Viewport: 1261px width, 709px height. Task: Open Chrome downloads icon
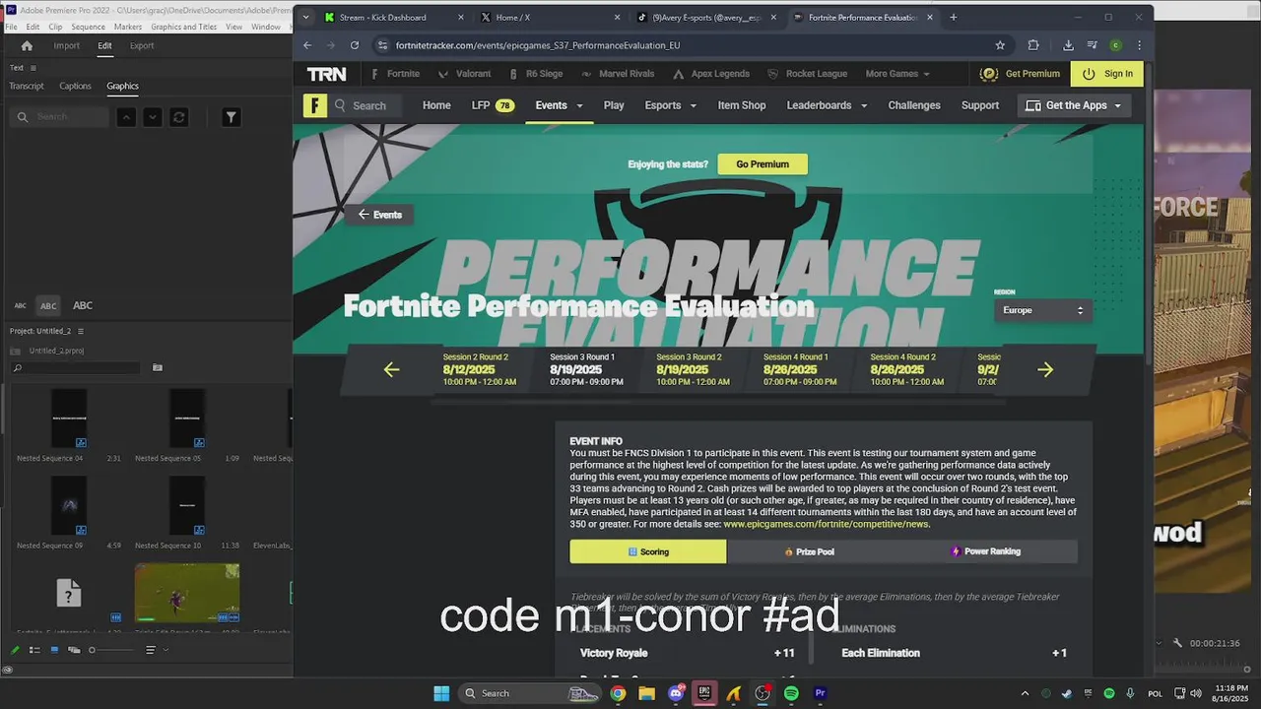coord(1068,45)
